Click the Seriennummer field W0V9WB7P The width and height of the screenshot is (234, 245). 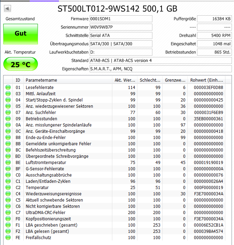(x=121, y=27)
